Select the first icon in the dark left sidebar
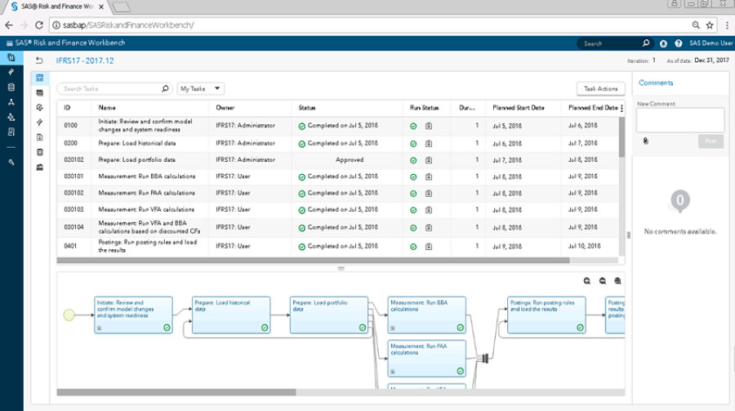 [11, 58]
